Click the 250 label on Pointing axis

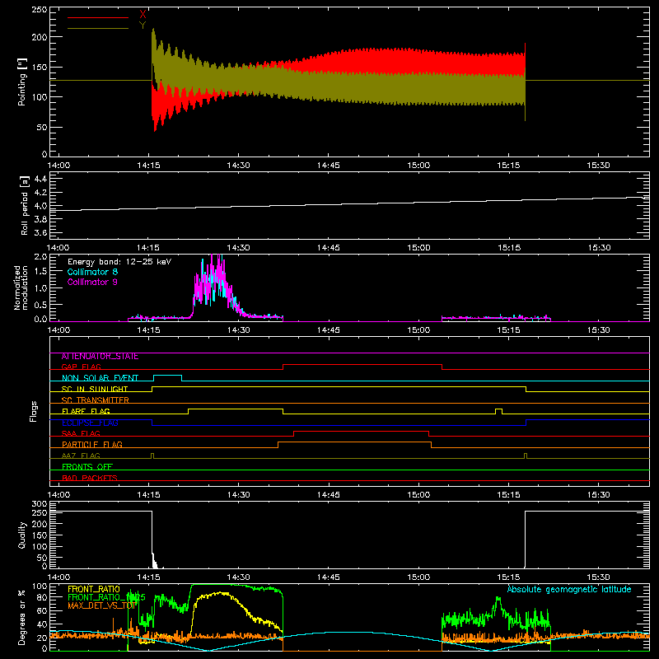[x=40, y=9]
